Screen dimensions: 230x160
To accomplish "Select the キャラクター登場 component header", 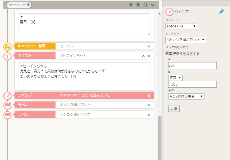I will click(35, 46).
